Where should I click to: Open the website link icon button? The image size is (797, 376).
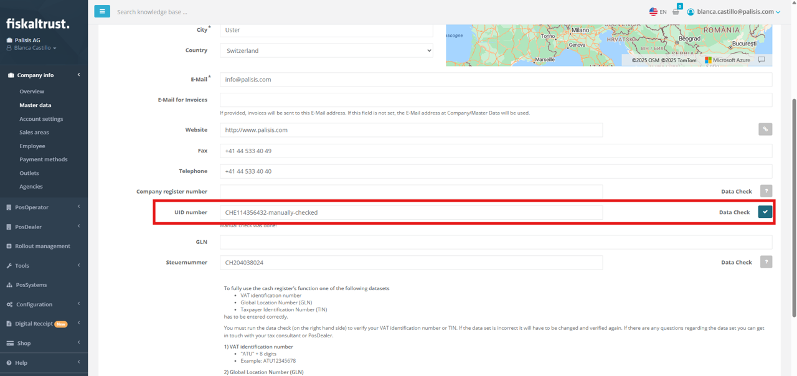pyautogui.click(x=765, y=129)
